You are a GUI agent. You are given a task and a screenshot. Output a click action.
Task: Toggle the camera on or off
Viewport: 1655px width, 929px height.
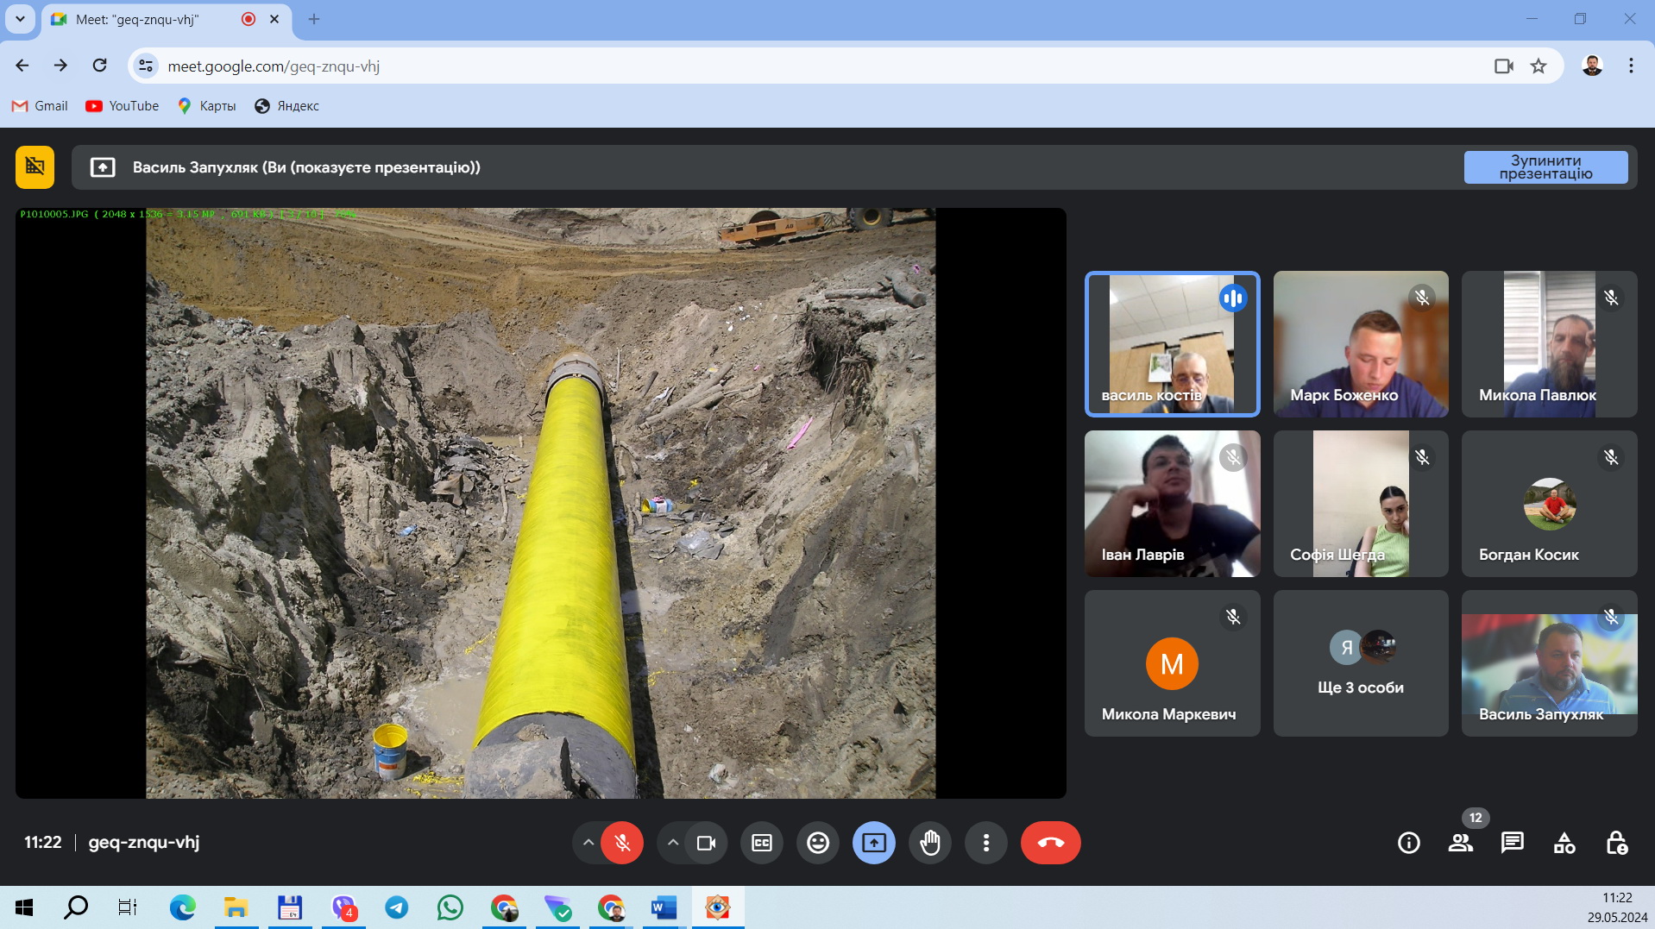click(706, 843)
